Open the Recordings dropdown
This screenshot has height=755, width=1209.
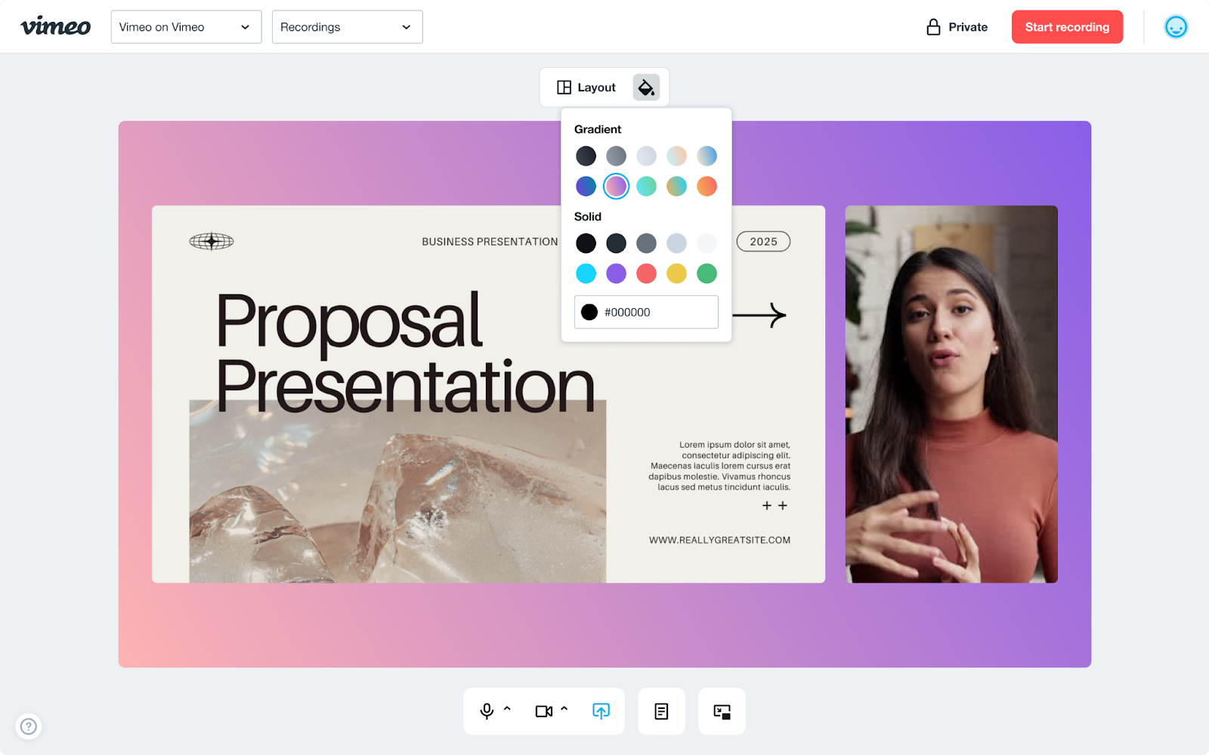coord(347,27)
